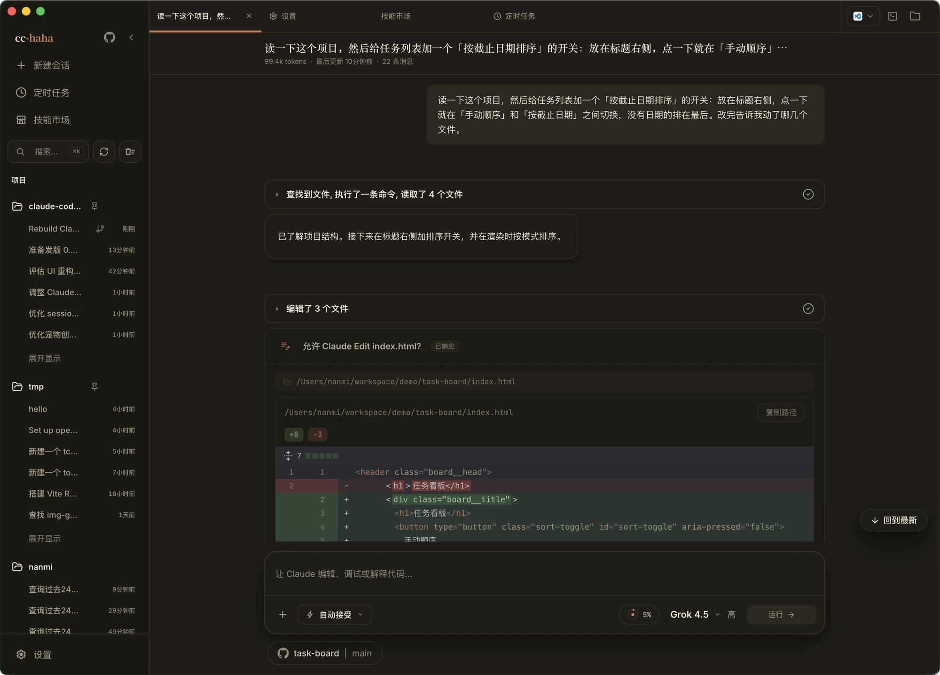The height and width of the screenshot is (675, 940).
Task: Click the plus attachment icon in input bar
Action: click(282, 614)
